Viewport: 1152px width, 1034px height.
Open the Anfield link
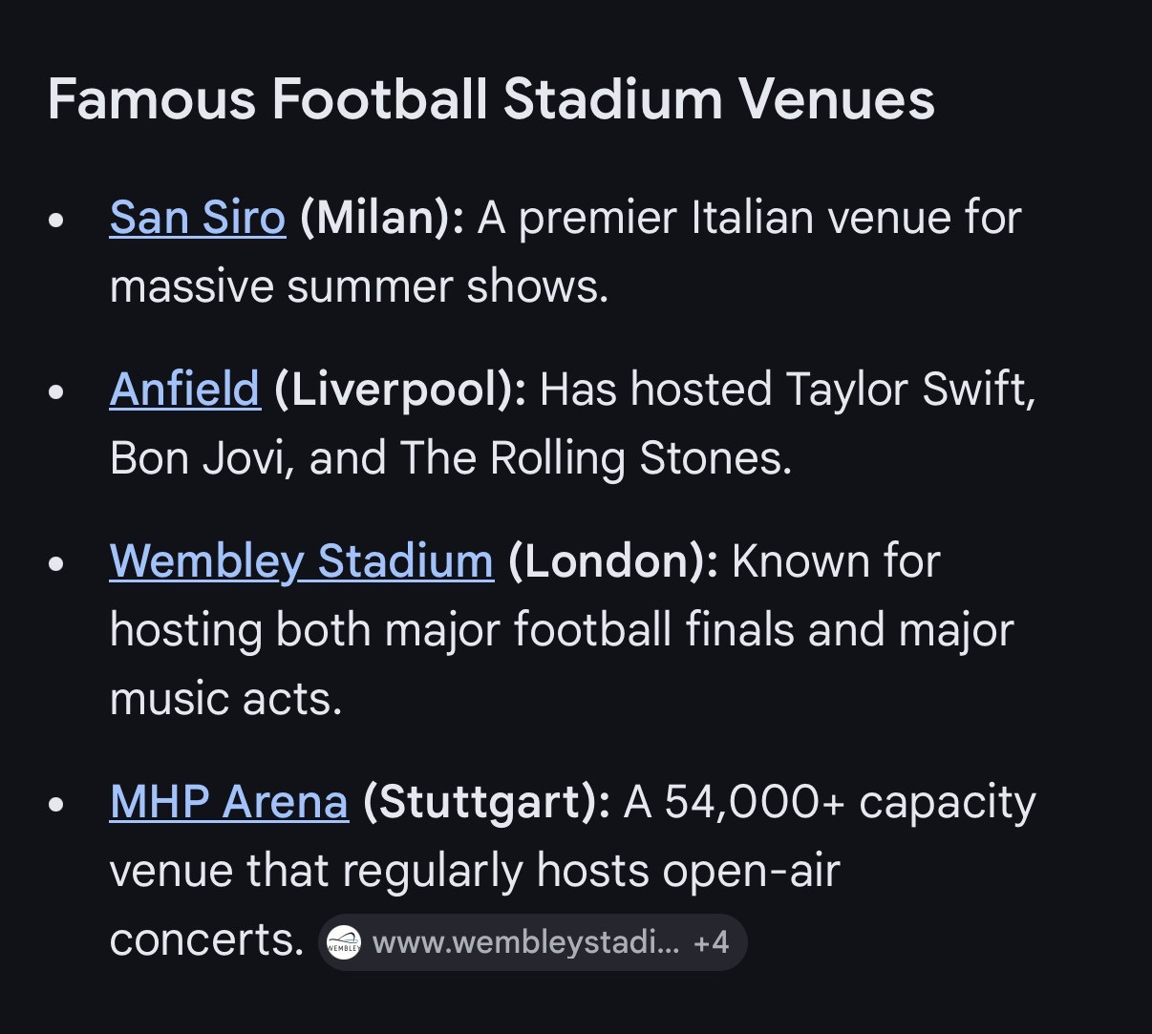[184, 390]
